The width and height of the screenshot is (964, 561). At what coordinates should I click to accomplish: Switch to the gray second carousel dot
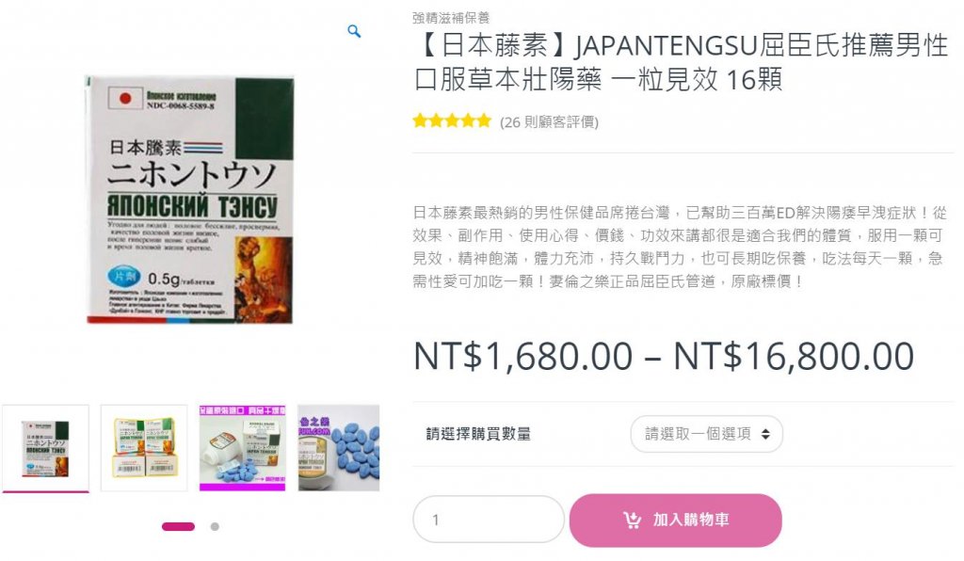click(215, 526)
